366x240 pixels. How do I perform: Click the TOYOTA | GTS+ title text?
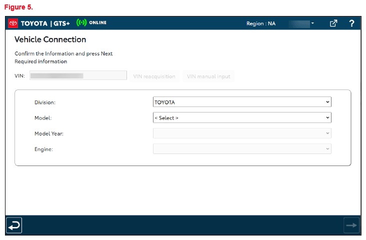pos(45,23)
